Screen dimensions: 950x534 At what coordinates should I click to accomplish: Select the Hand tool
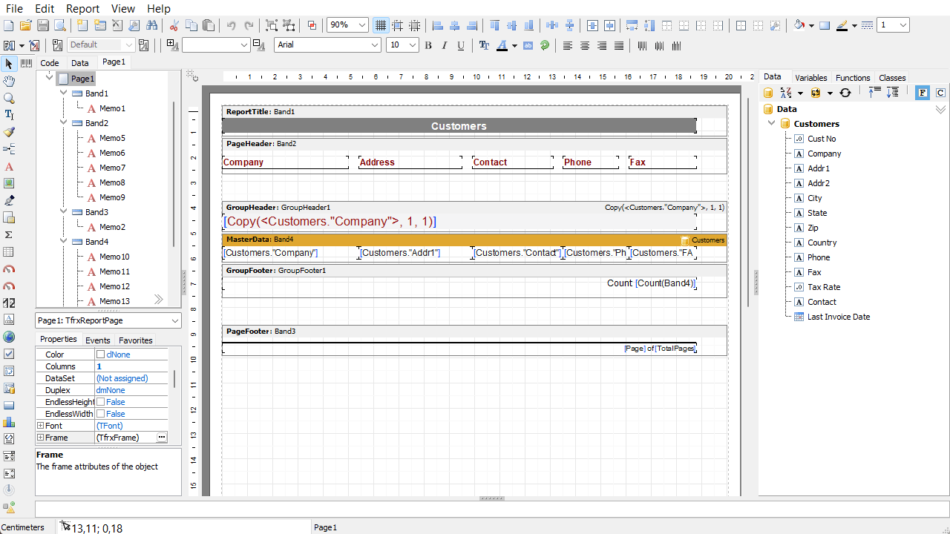point(9,81)
